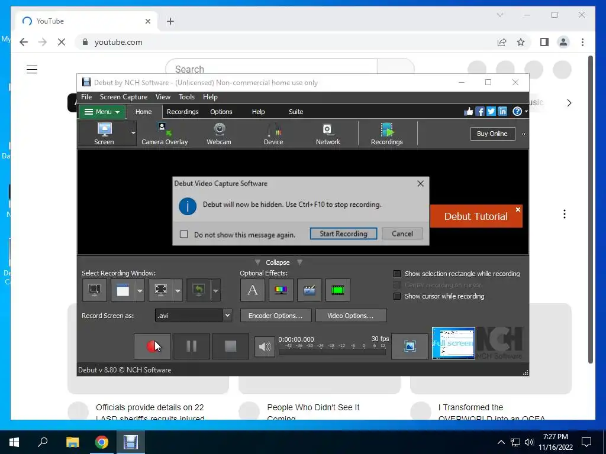Click the audio level meter bar
The width and height of the screenshot is (606, 454).
tap(333, 352)
